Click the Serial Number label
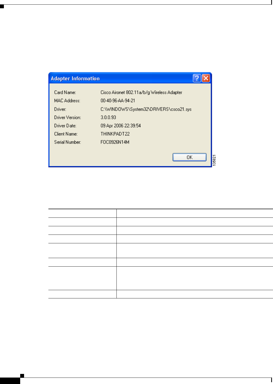 point(68,142)
